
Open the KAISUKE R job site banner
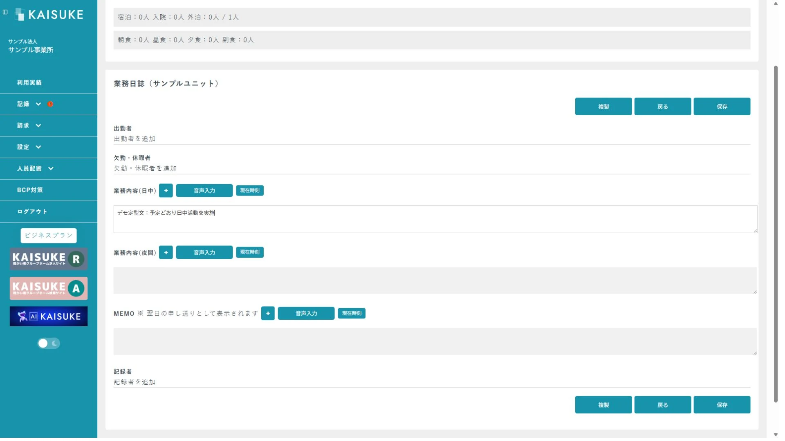[x=49, y=259]
